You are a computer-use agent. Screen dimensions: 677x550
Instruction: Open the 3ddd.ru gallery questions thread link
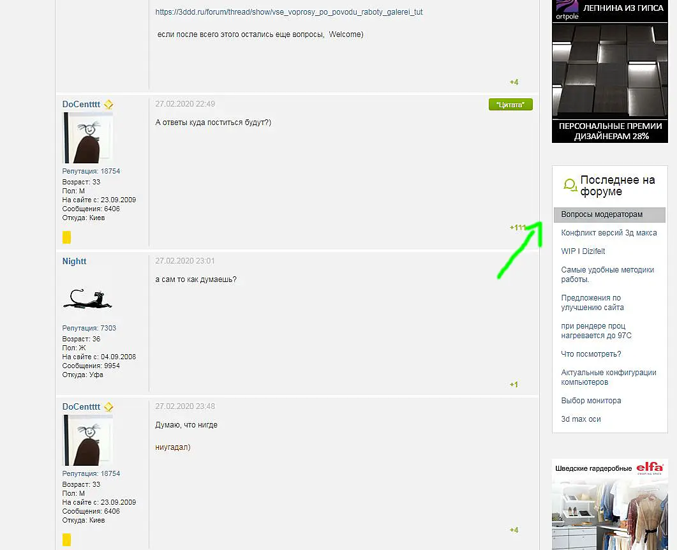point(289,12)
